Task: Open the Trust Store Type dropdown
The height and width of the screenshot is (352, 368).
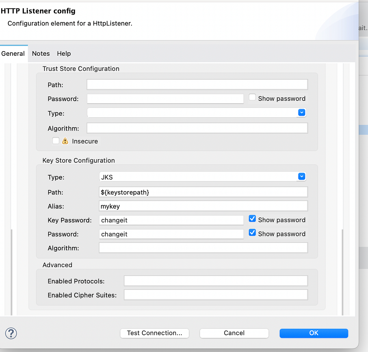Action: pos(301,112)
